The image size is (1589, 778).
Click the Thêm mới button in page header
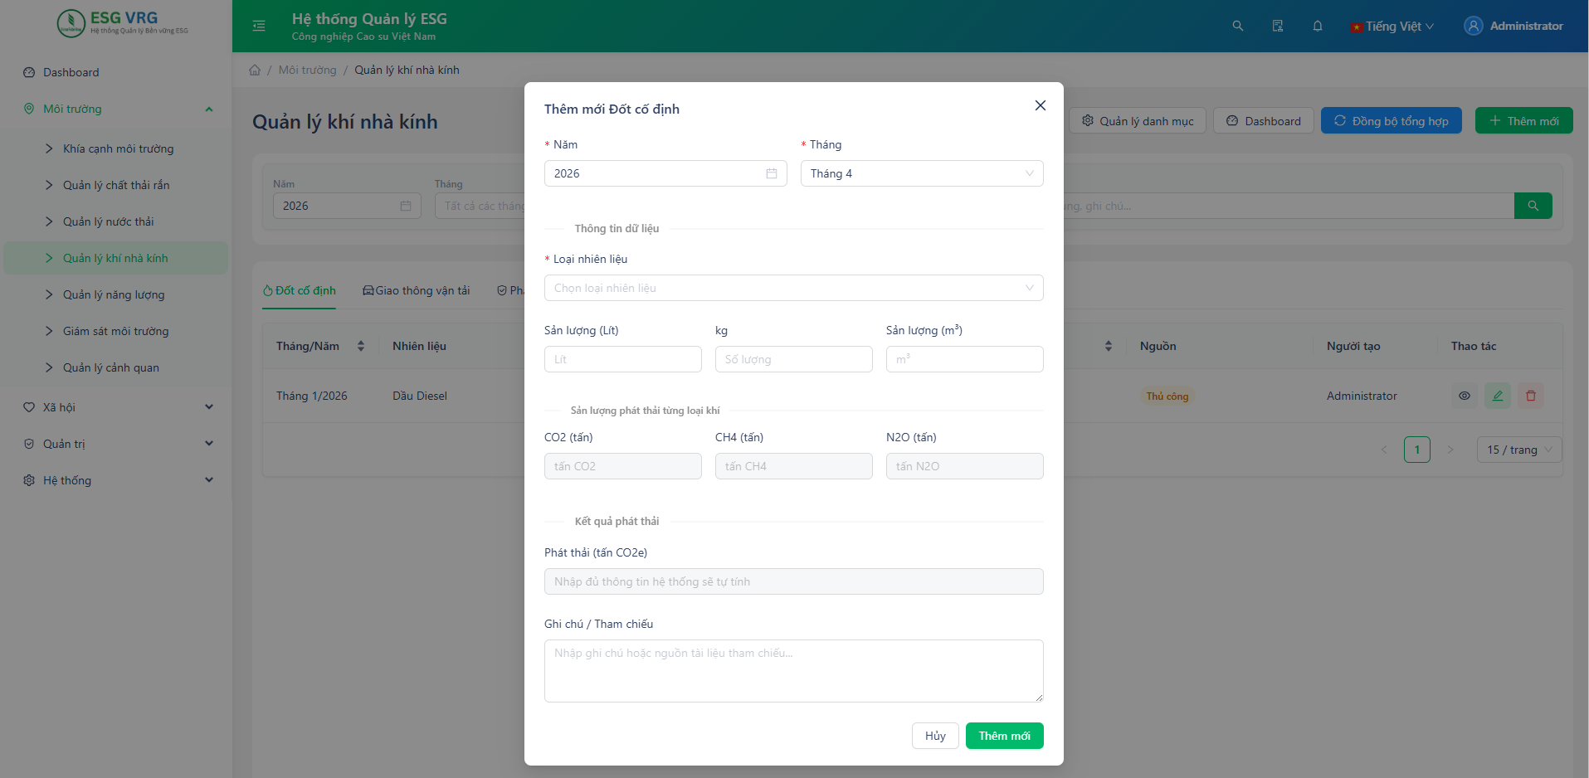1524,121
